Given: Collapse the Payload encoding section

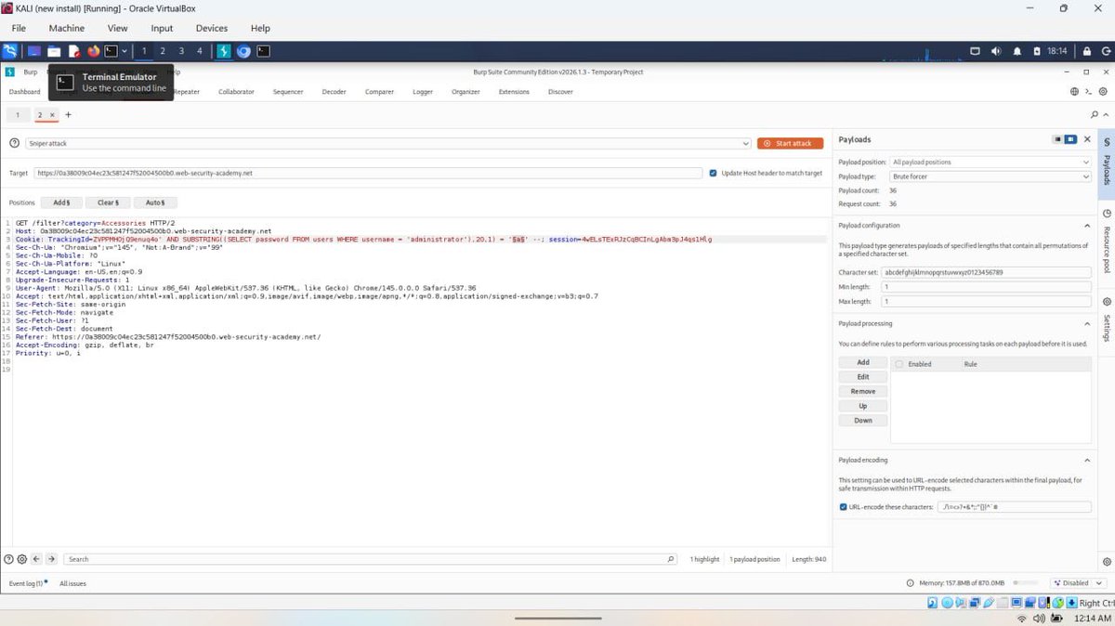Looking at the screenshot, I should coord(1087,460).
